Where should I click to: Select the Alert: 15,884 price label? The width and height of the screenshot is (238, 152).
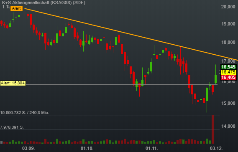(x=13, y=83)
